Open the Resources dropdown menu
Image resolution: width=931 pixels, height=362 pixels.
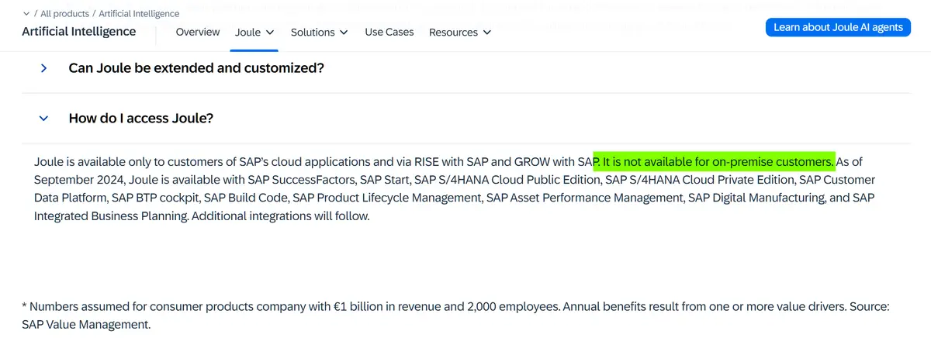pyautogui.click(x=460, y=33)
